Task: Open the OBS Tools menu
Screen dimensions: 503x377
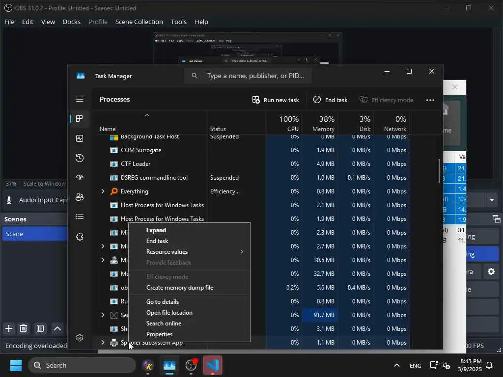Action: pos(179,22)
